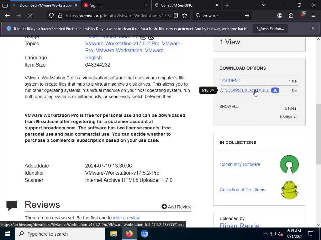Open tracking protection shield icon
The image size is (321, 240).
tap(51, 16)
